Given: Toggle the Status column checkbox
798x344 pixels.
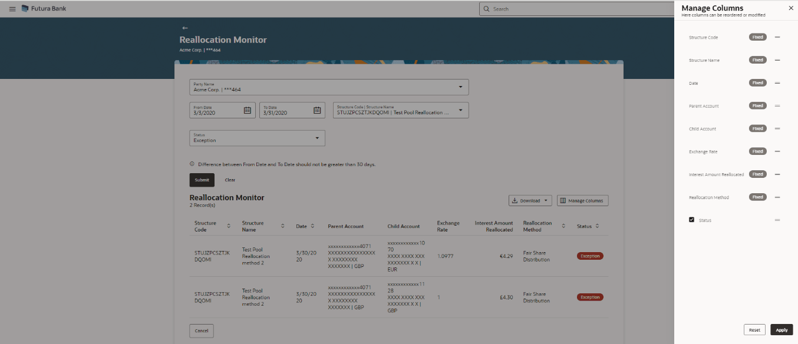Looking at the screenshot, I should [x=691, y=220].
